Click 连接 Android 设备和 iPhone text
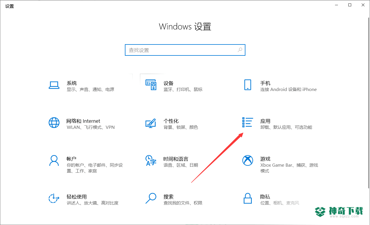Screen dimensions: 370x225 pos(288,90)
